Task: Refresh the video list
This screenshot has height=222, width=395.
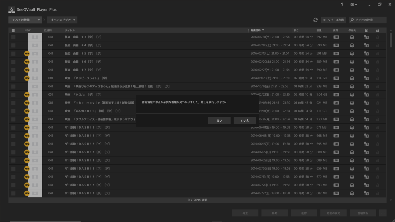Action: point(315,20)
